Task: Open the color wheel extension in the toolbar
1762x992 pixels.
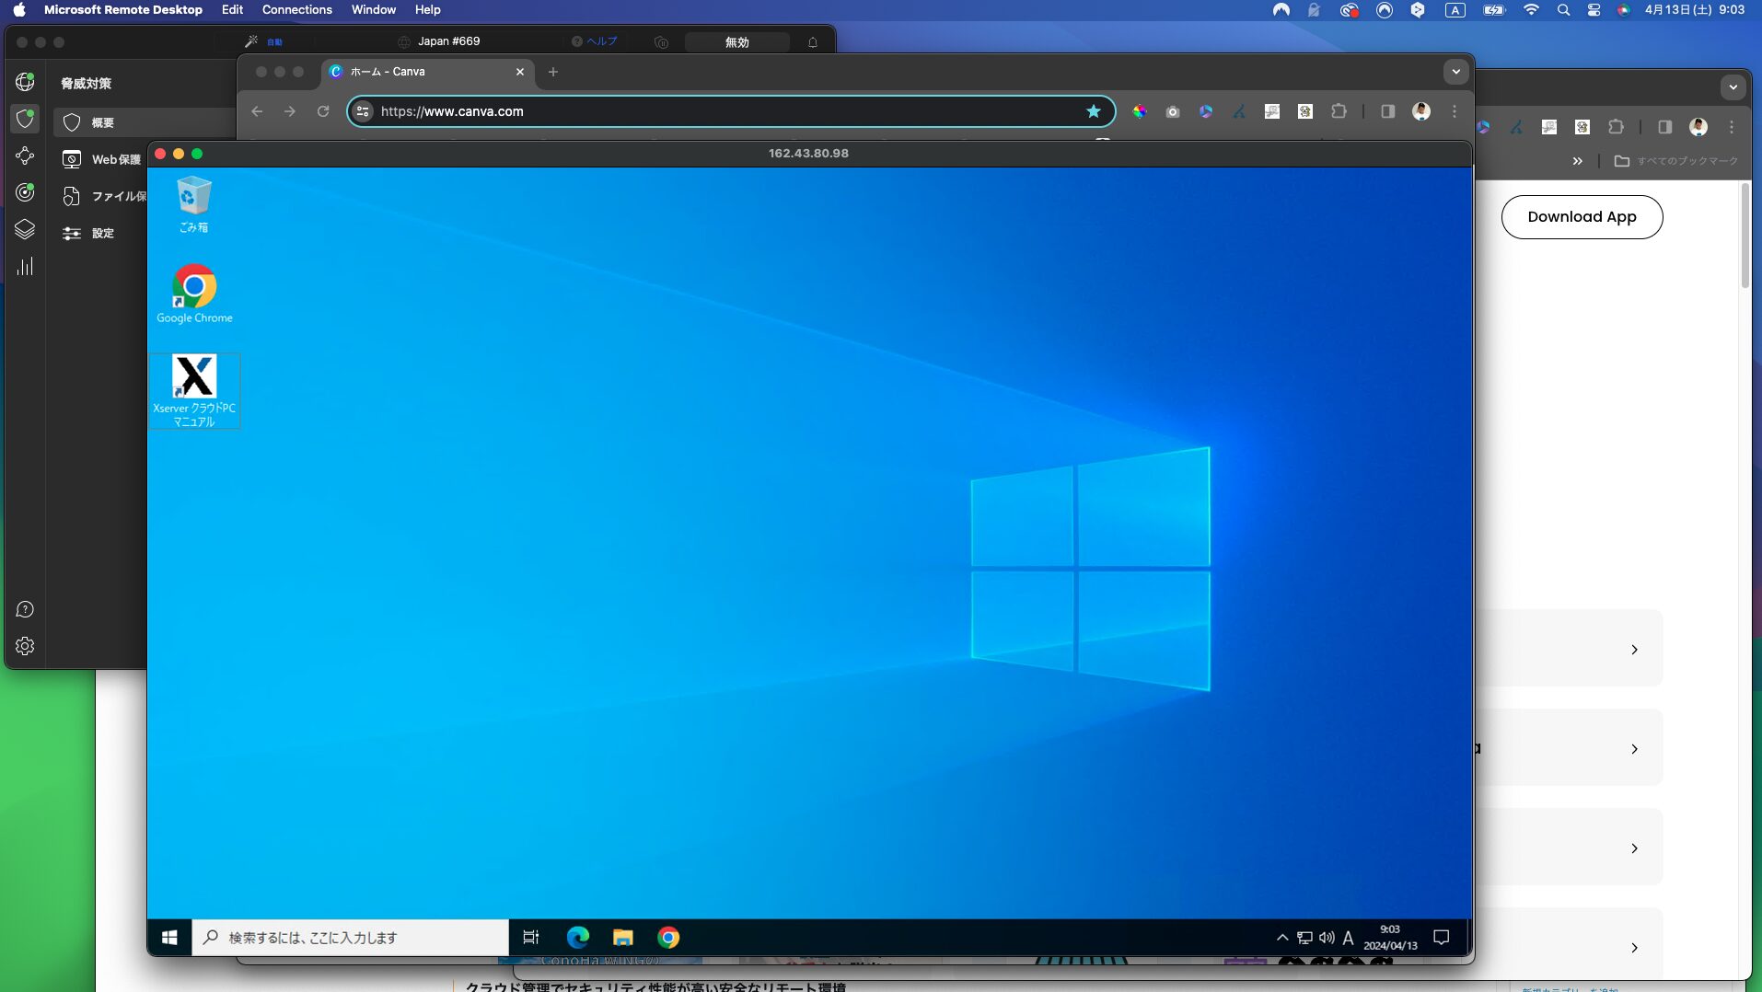Action: (1140, 111)
